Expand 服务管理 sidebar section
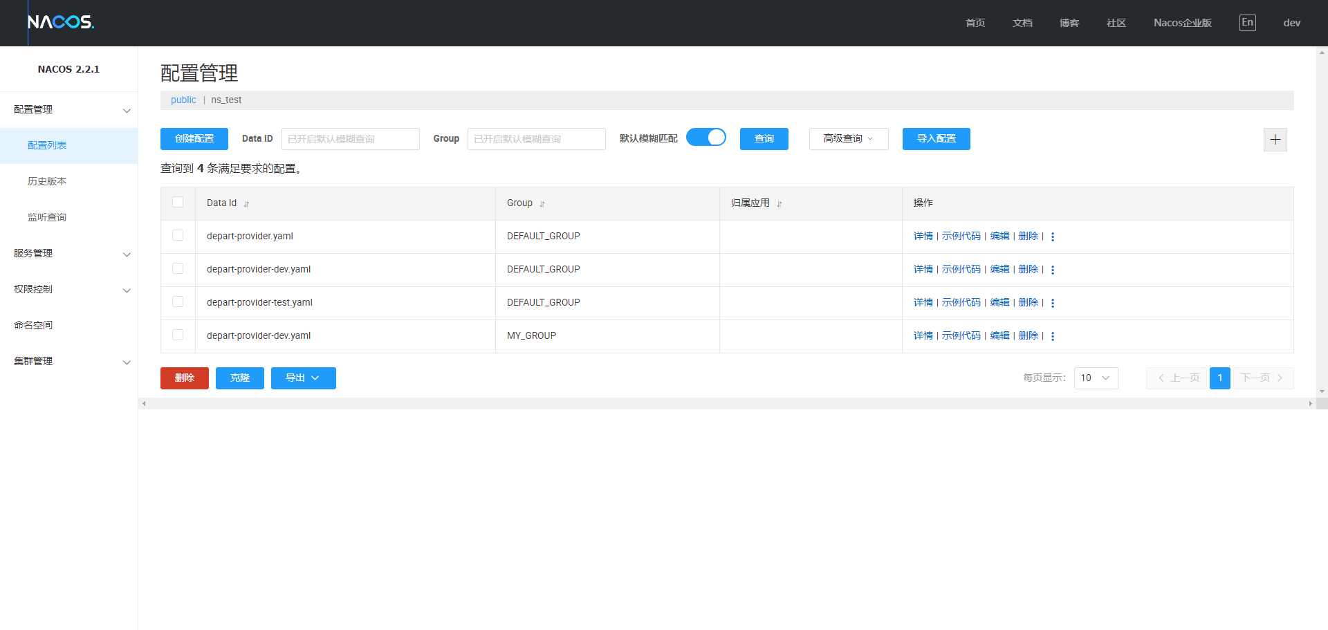 tap(69, 254)
